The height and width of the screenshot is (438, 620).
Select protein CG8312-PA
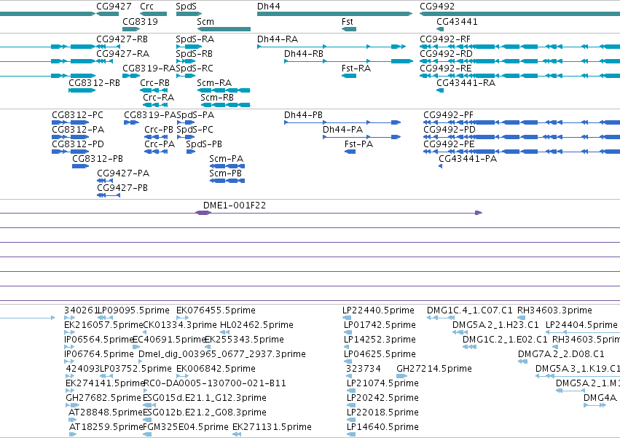71,137
